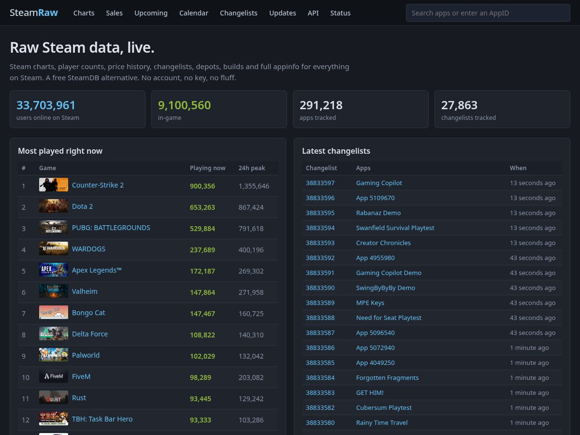Click the TBH: Task Bar Hero thumbnail

(54, 419)
